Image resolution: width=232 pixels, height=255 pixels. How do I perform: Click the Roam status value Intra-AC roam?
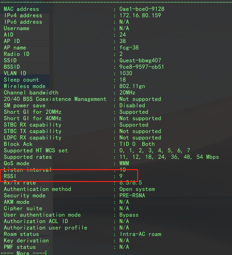pos(140,234)
